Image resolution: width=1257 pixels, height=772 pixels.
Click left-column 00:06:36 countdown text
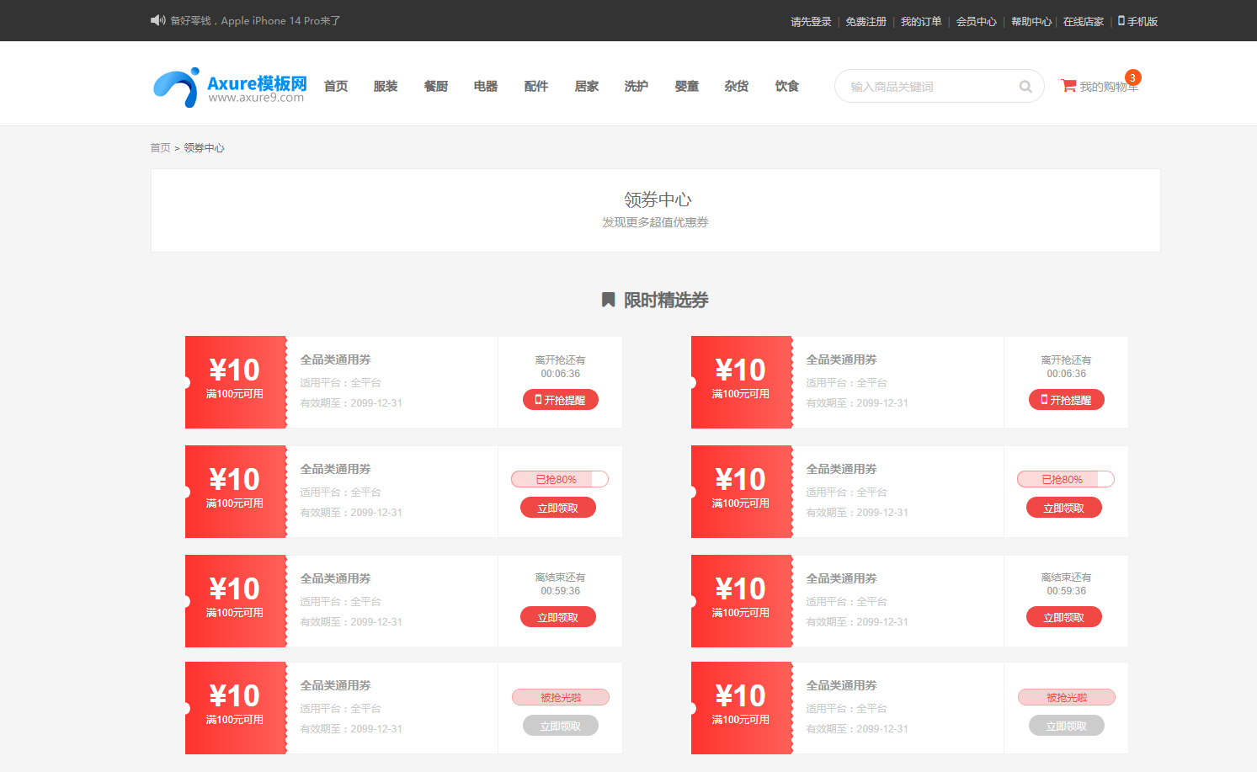[561, 374]
